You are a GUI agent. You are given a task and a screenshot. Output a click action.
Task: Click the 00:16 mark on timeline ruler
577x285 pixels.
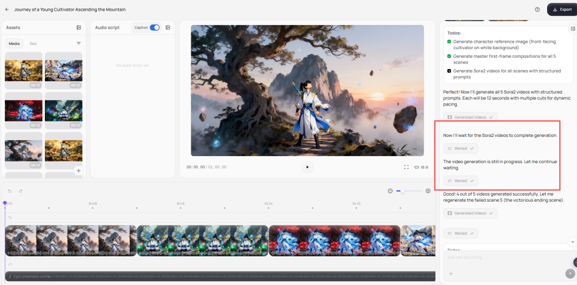(x=181, y=204)
